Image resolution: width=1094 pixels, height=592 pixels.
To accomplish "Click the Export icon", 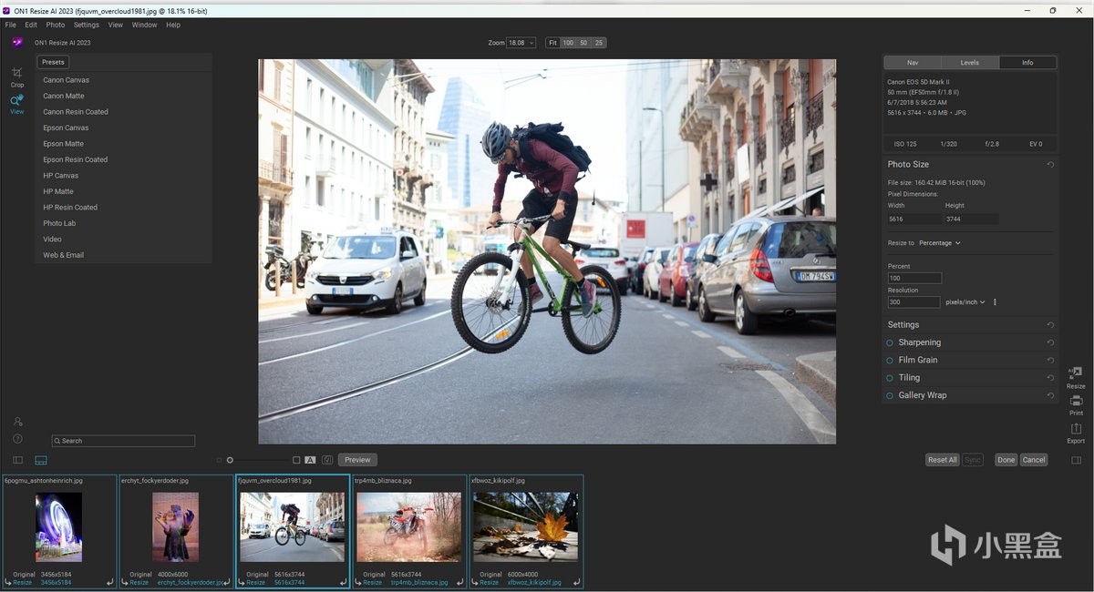I will coord(1076,433).
